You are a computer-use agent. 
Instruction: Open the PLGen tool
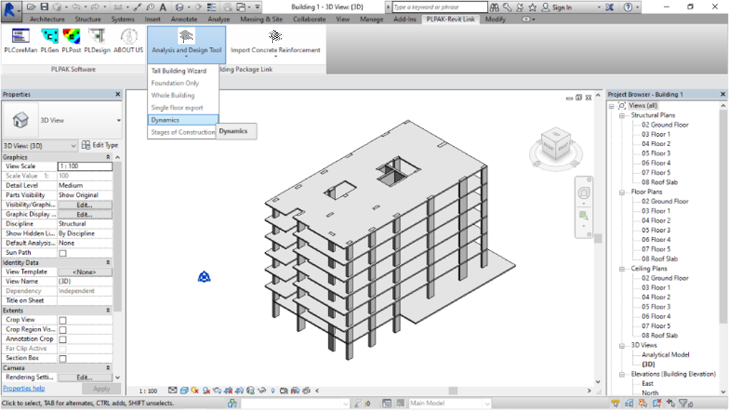[49, 40]
